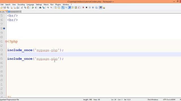181x101 pixels.
Task: Toggle the line 28 bookmark marker
Action: 4,28
